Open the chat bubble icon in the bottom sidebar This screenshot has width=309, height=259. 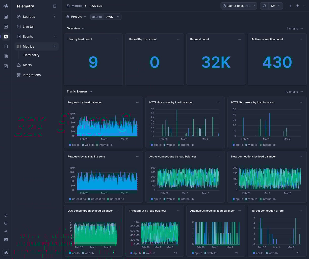(x=6, y=223)
